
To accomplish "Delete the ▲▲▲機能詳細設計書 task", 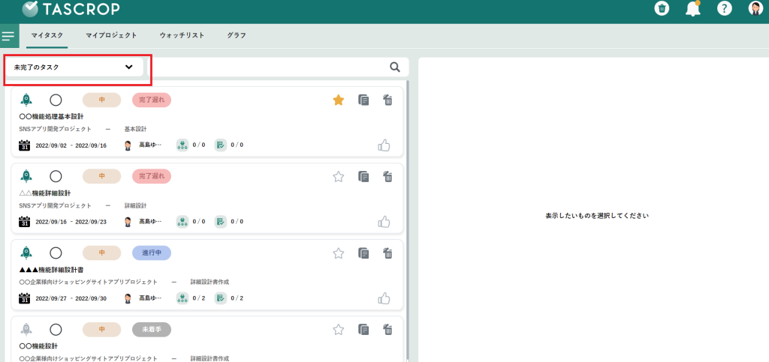I will point(388,253).
